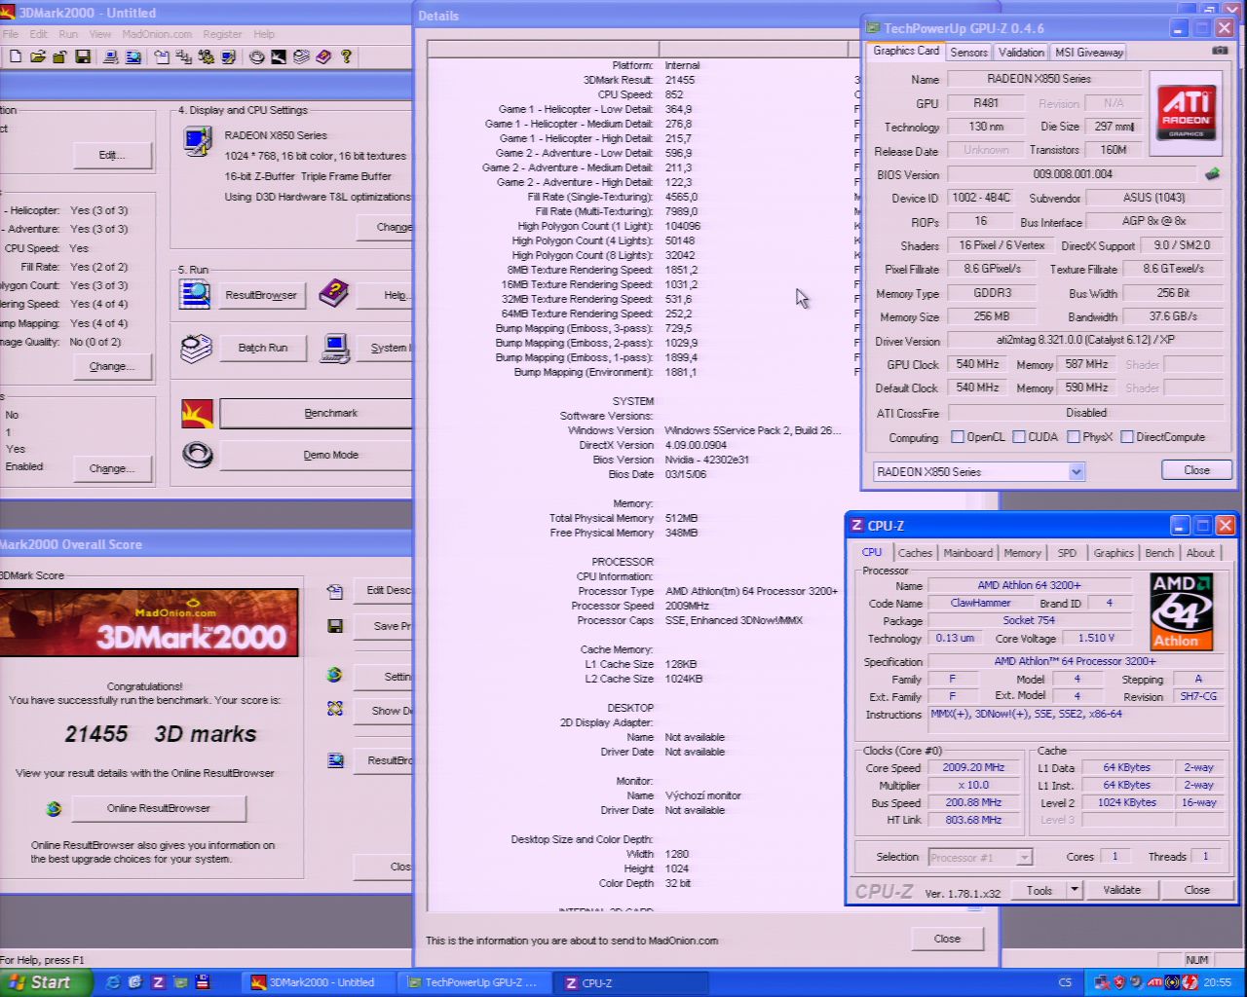Screen dimensions: 1247x997
Task: Toggle the PhysX checkbox in GPU-Z
Action: tap(1074, 437)
